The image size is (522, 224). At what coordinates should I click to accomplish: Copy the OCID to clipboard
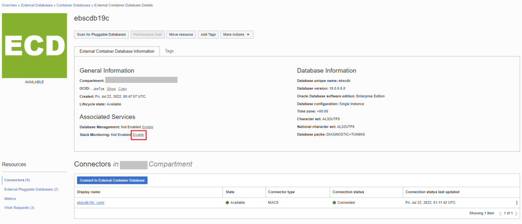122,89
